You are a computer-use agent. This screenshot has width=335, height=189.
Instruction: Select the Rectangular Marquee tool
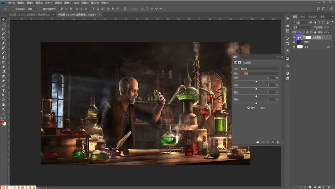[x=3, y=24]
